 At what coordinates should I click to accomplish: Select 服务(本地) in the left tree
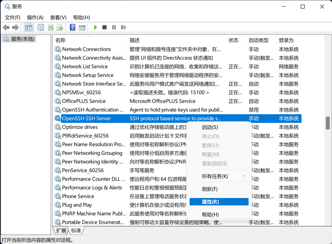(x=22, y=39)
